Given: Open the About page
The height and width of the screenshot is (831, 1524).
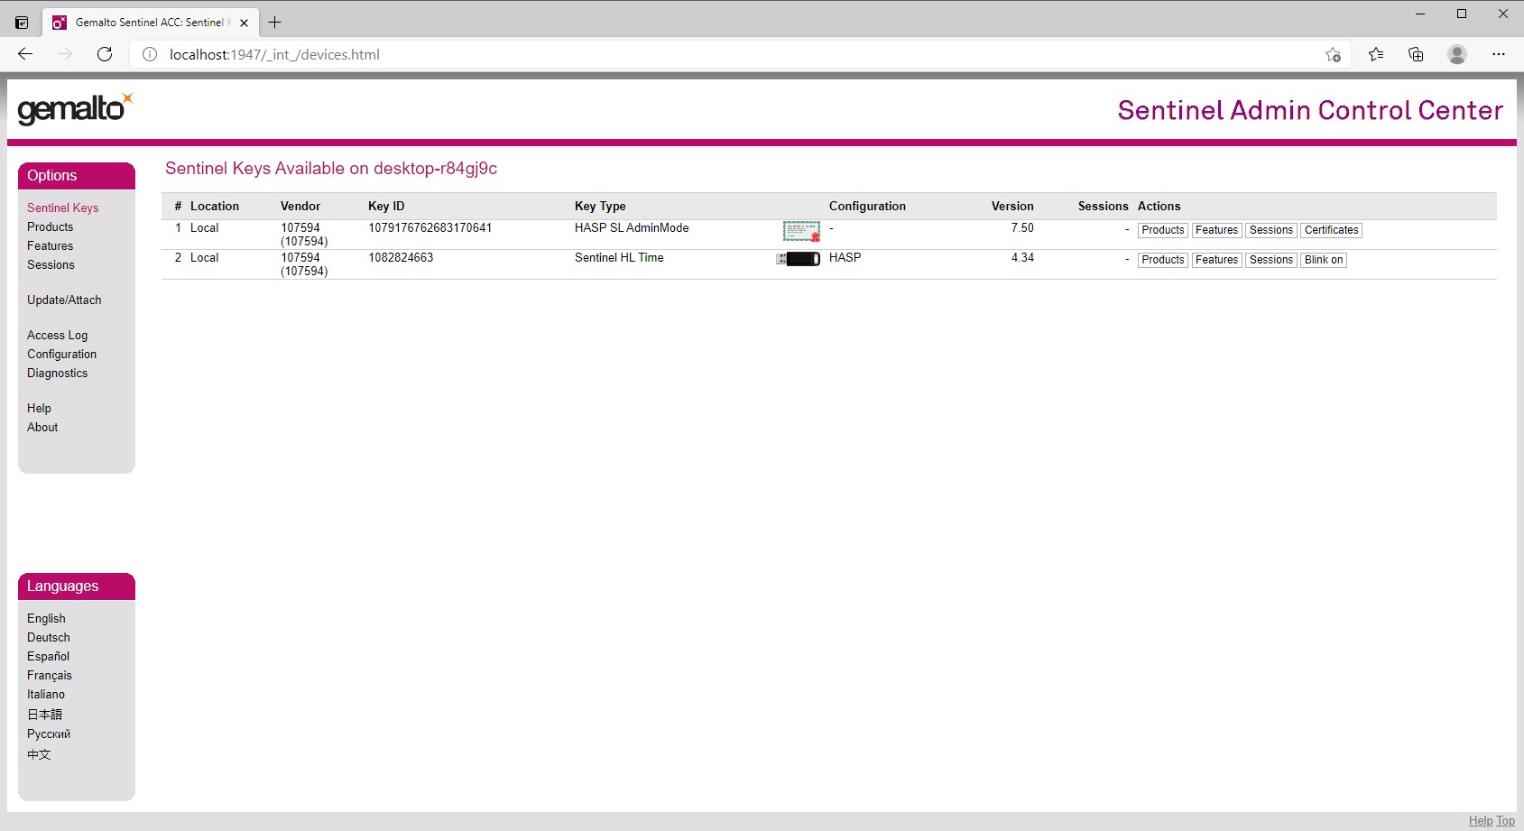Looking at the screenshot, I should [x=42, y=427].
